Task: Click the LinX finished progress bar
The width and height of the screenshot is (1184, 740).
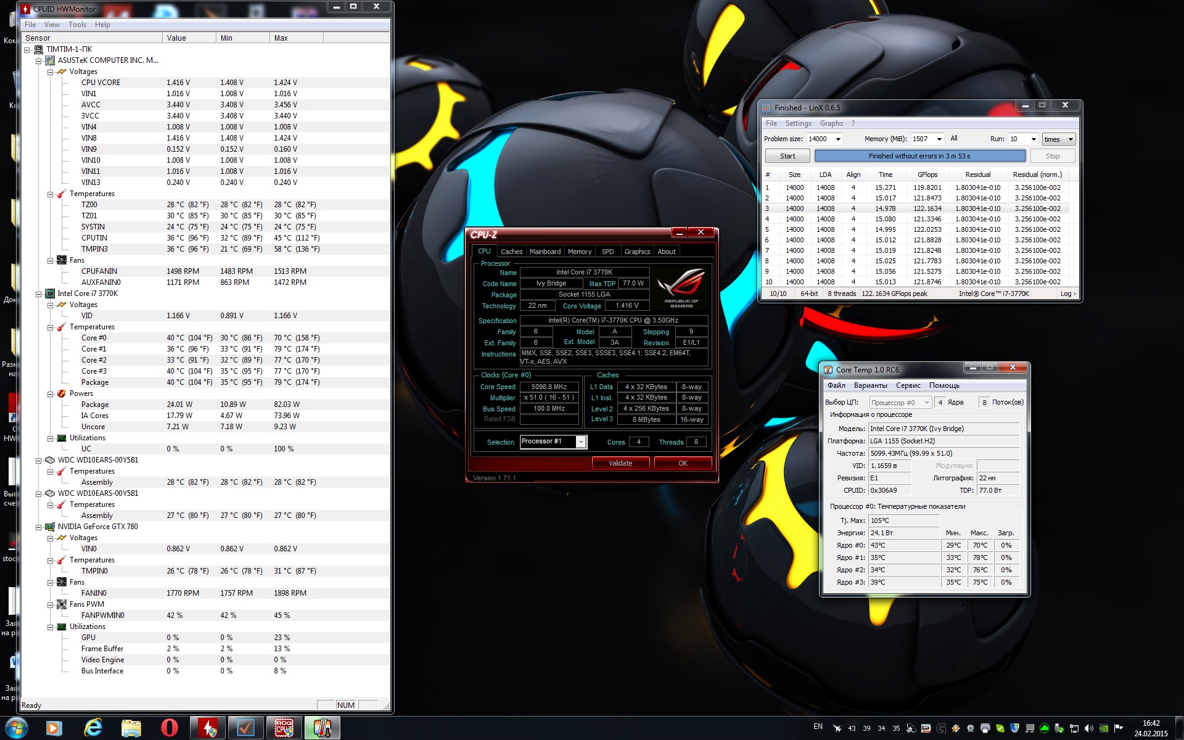Action: click(x=919, y=156)
